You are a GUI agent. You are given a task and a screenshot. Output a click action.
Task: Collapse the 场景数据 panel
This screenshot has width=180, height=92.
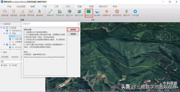click(x=1, y=24)
